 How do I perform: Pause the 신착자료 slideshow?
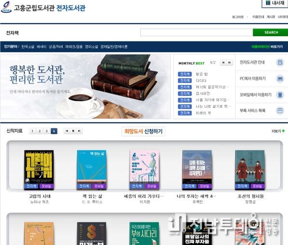[73, 131]
